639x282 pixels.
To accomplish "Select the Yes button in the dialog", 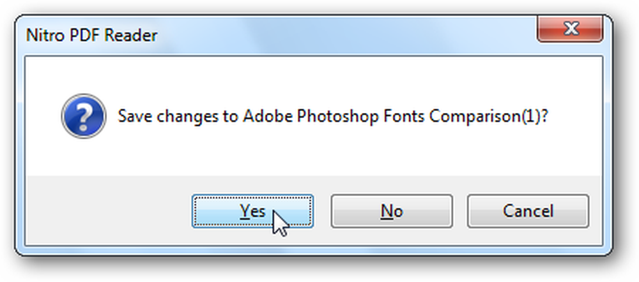I will tap(252, 211).
